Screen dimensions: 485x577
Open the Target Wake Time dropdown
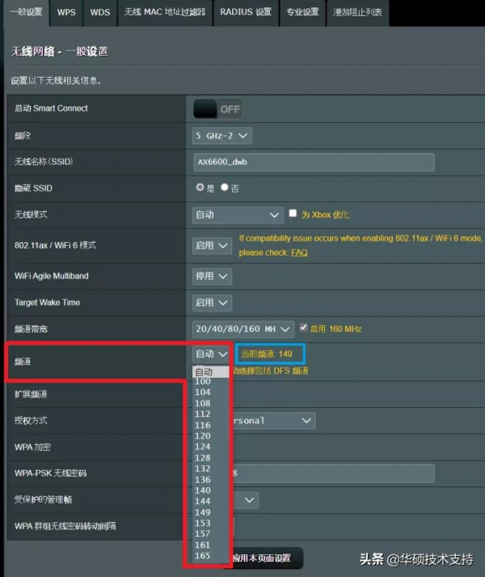click(212, 303)
